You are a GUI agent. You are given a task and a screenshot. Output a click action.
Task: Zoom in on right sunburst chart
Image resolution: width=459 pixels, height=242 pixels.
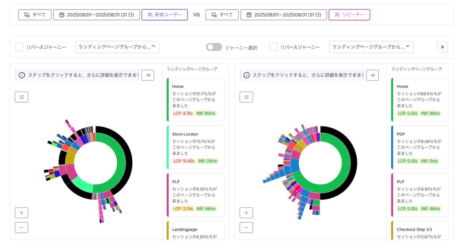pyautogui.click(x=246, y=213)
